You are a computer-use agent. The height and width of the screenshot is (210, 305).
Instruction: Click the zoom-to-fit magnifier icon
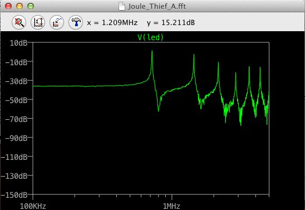(19, 22)
